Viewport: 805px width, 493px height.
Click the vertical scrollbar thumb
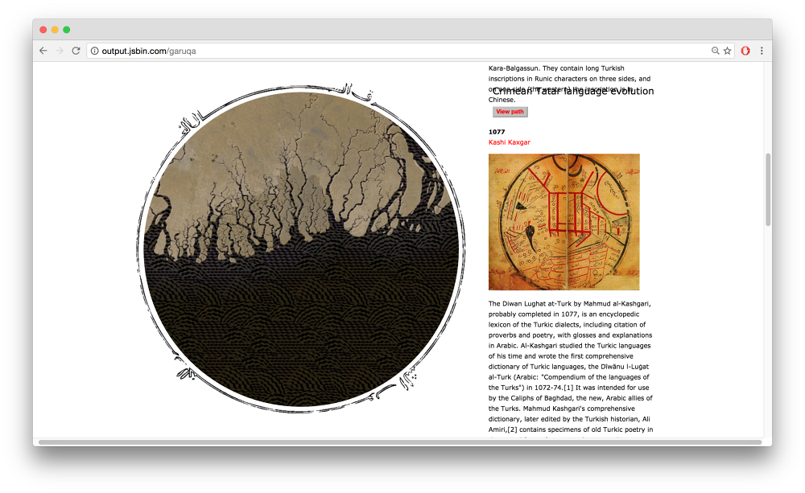pos(767,189)
